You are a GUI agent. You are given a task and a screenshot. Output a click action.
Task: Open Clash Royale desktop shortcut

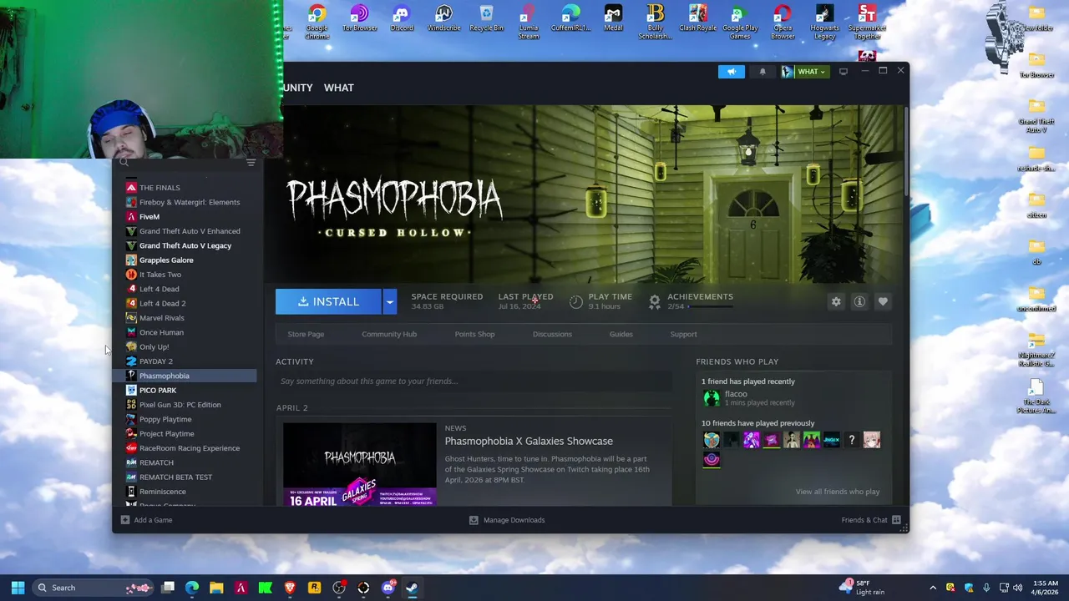click(x=697, y=18)
